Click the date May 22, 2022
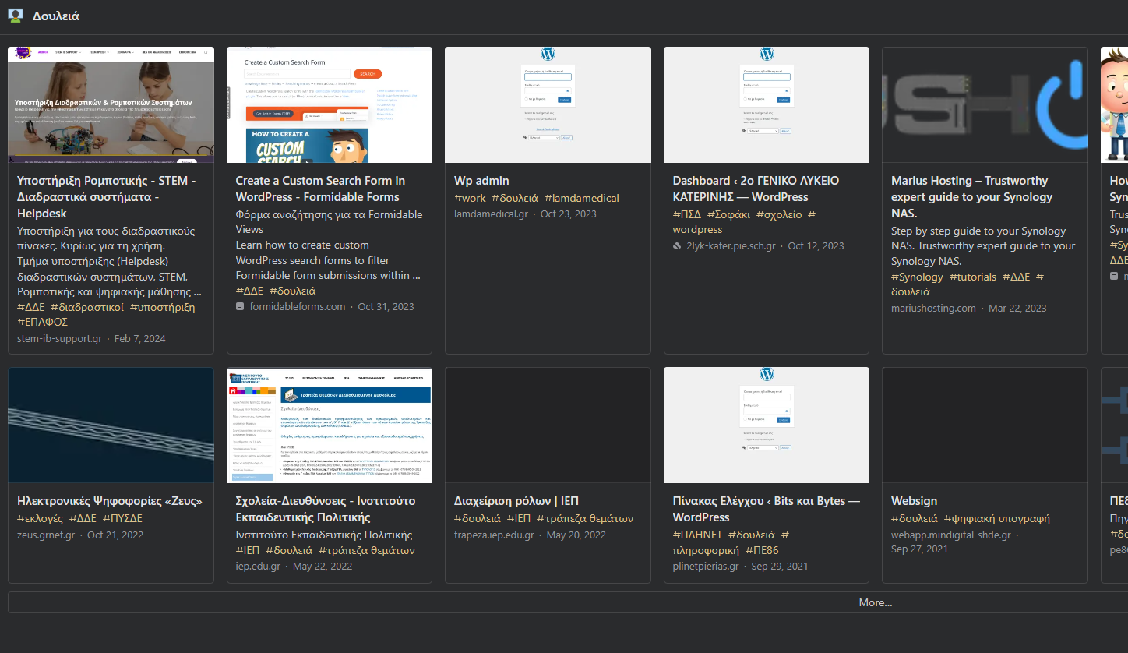Viewport: 1128px width, 653px height. 323,567
